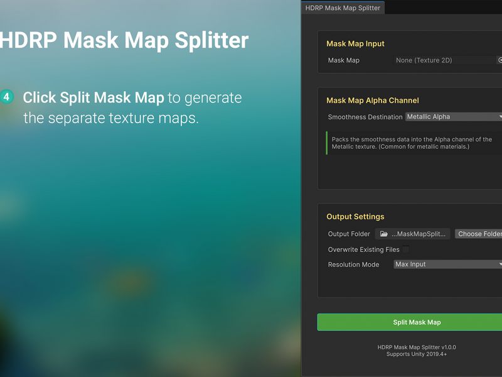Switch to the HDRP Mask Map Splitter tab
502x377 pixels.
tap(343, 8)
